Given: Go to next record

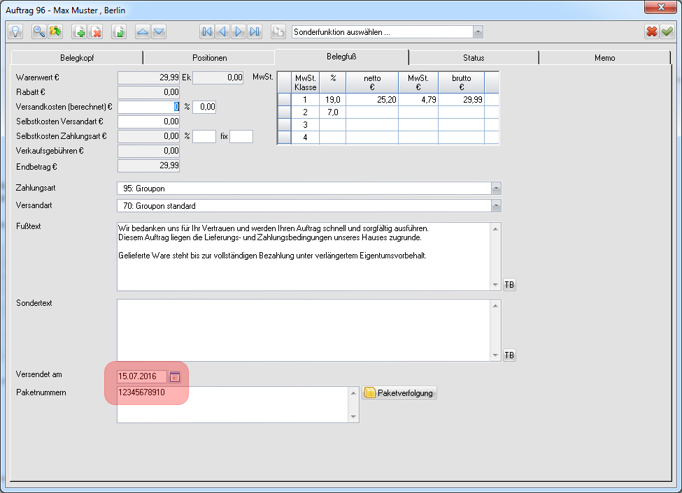Looking at the screenshot, I should (x=239, y=31).
